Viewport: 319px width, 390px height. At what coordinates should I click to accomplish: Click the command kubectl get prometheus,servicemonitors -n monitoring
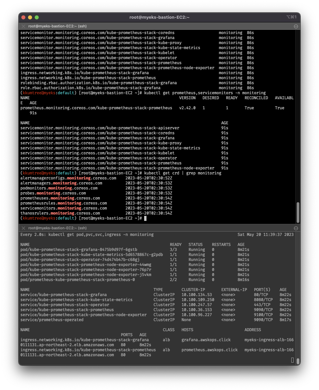(x=205, y=93)
